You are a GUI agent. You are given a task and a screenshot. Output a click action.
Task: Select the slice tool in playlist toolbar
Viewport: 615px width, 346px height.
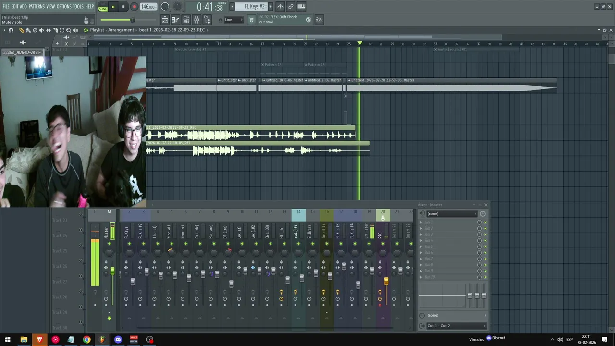(x=55, y=30)
